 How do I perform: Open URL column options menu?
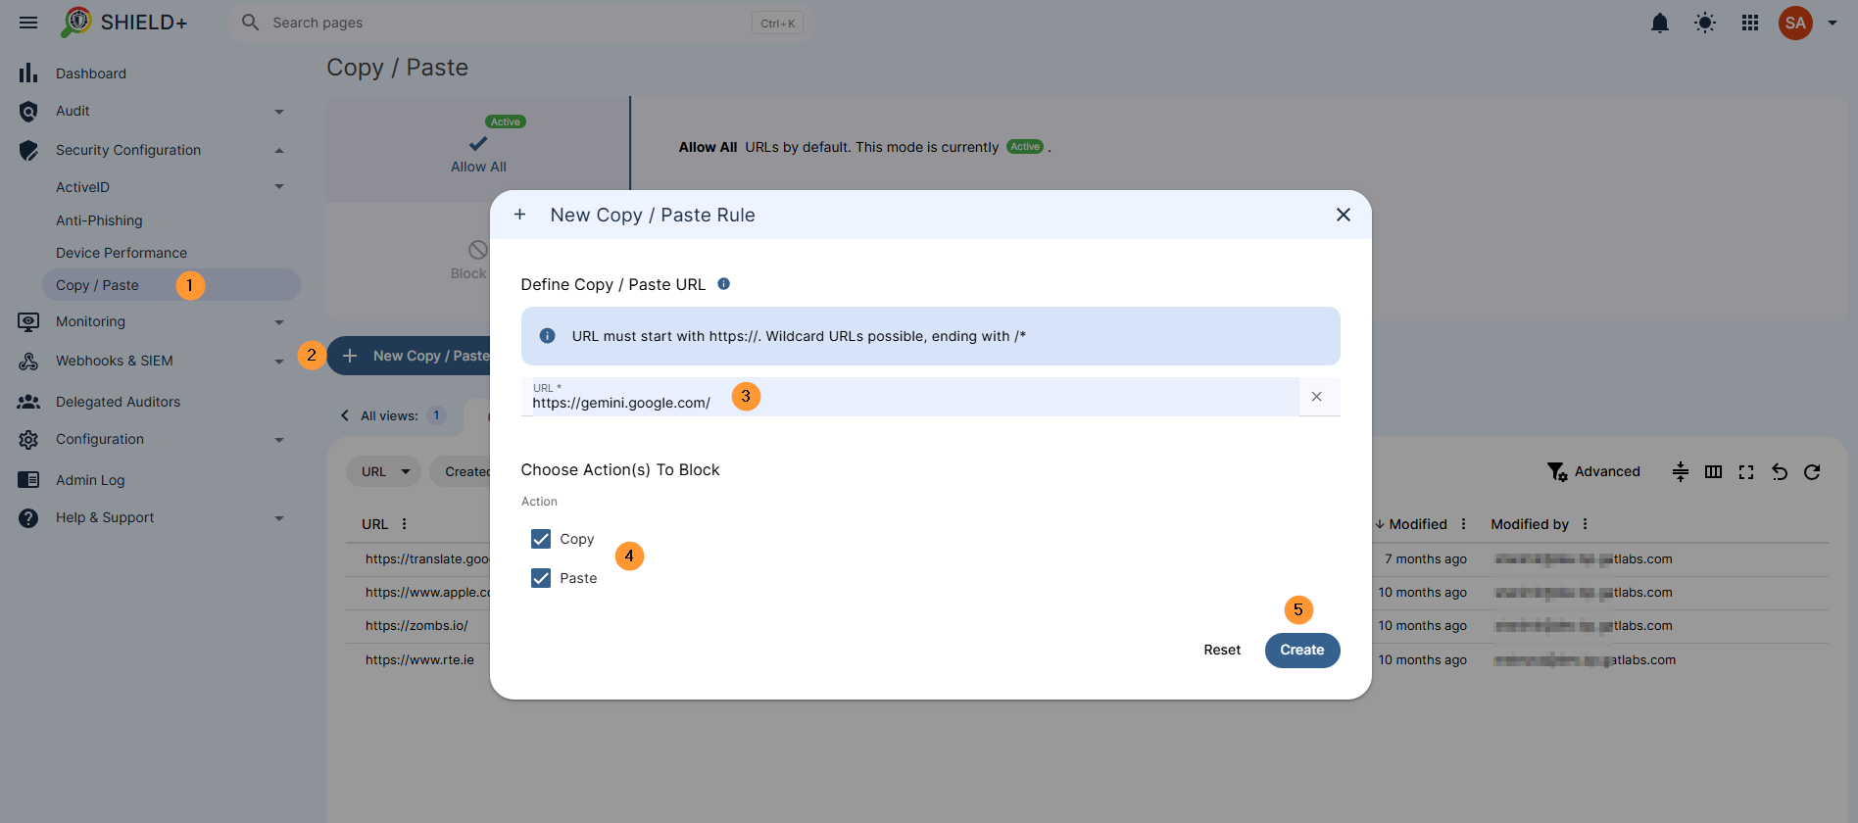click(x=405, y=524)
